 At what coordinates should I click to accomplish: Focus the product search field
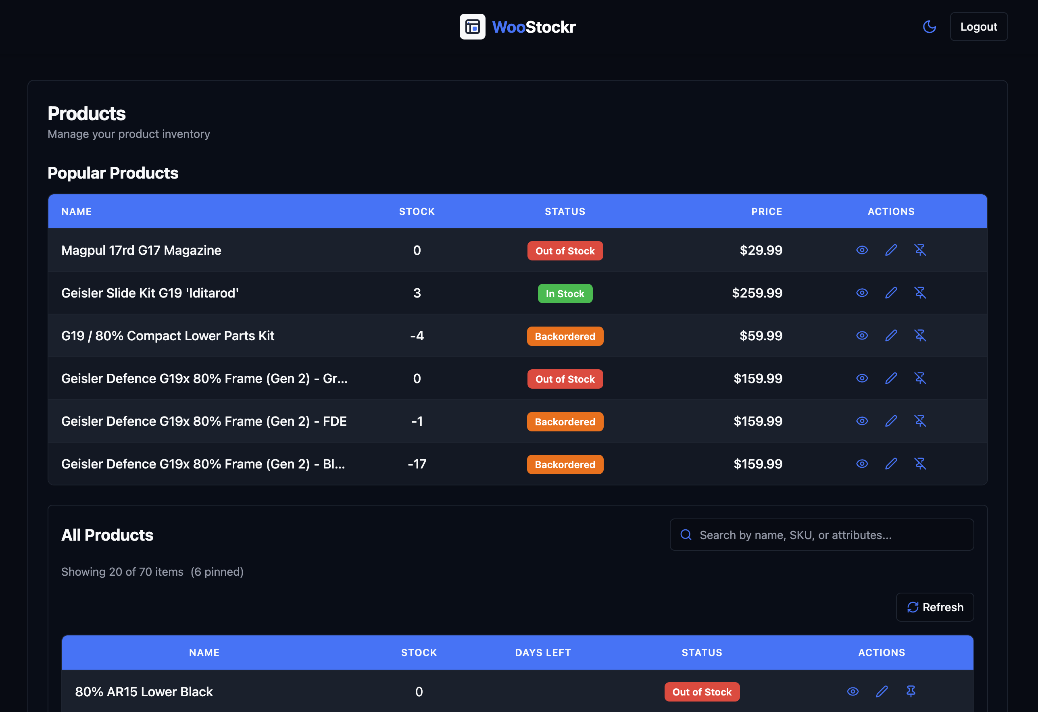(x=822, y=535)
